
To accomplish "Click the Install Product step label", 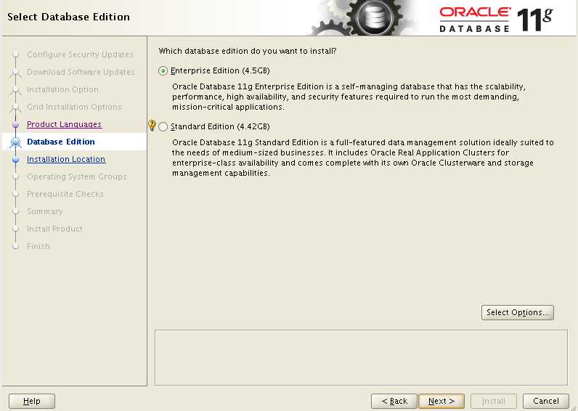I will coord(54,229).
